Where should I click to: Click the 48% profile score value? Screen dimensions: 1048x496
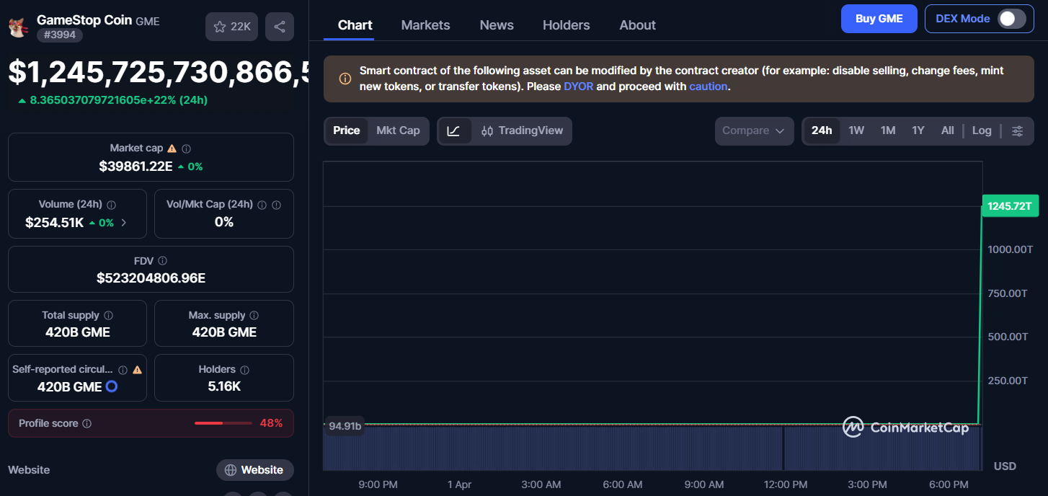271,423
